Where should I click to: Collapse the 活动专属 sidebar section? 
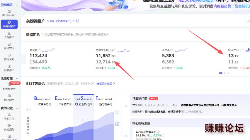coord(17,79)
